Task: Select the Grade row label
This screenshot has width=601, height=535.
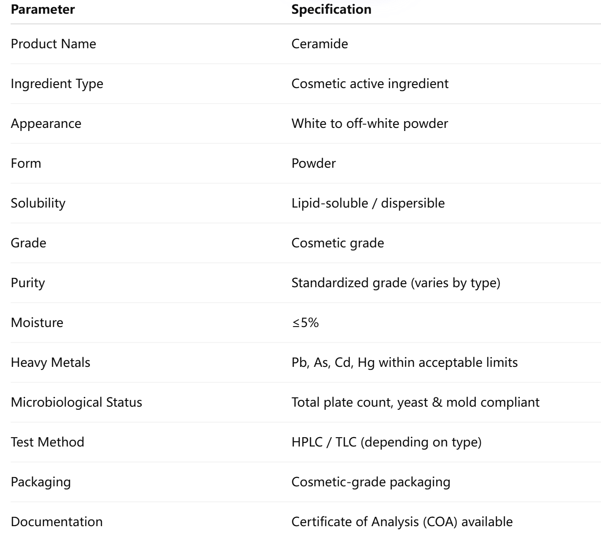Action: point(28,243)
